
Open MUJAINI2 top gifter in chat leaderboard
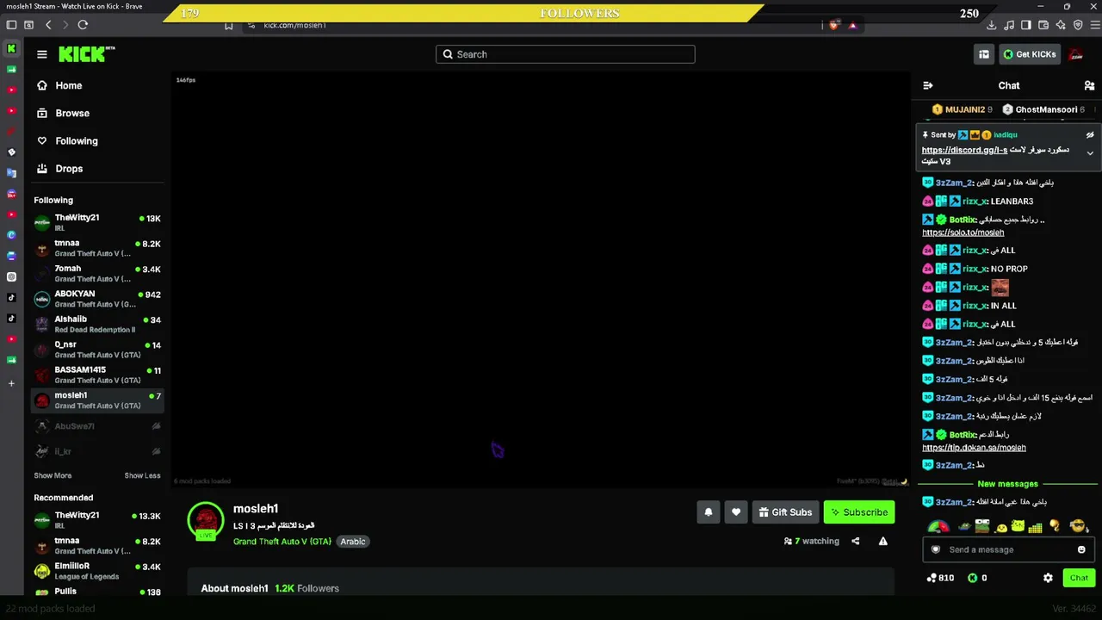click(963, 109)
